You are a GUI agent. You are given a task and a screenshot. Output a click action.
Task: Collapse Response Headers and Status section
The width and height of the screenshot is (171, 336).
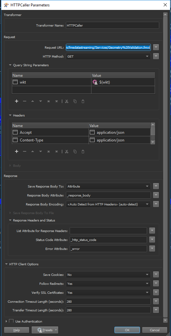[10, 220]
